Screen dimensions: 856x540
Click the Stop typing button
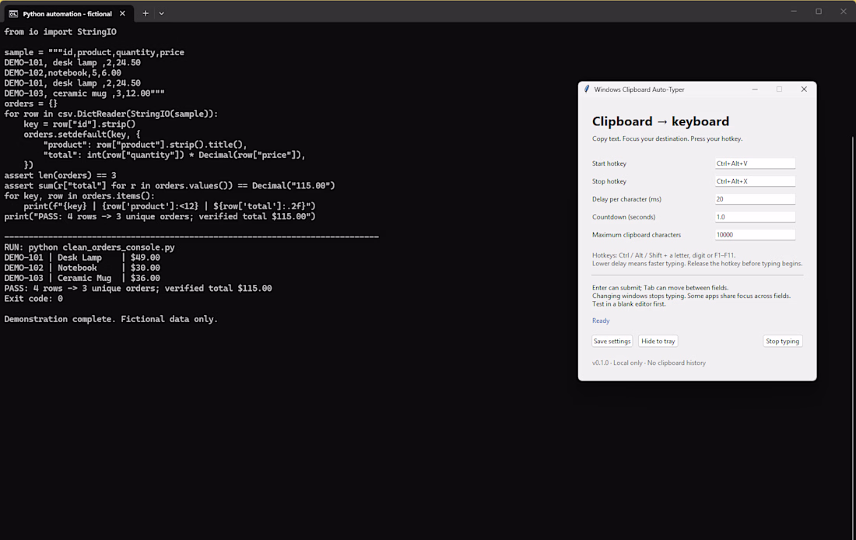pyautogui.click(x=782, y=342)
